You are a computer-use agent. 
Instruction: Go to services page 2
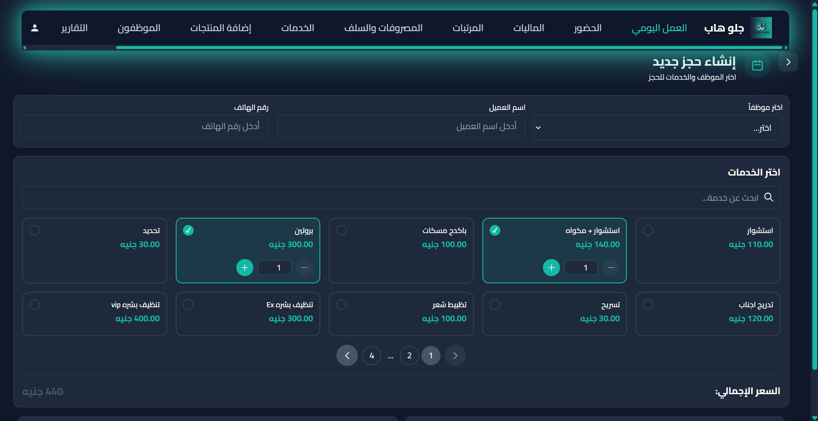click(409, 355)
